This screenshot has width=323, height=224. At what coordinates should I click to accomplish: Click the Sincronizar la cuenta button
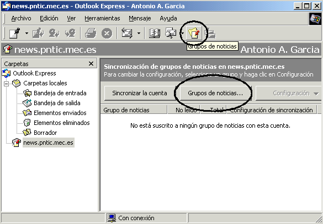140,93
